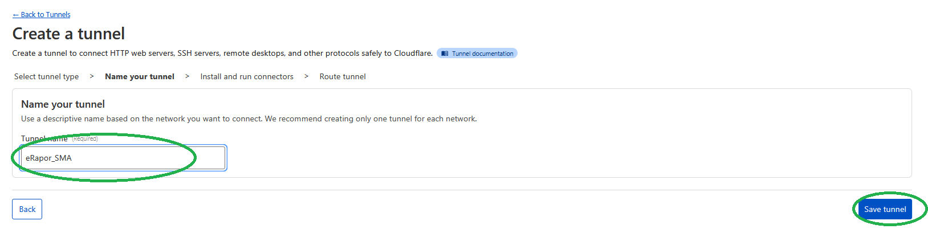Click the 'Name your tunnel' section heading
The image size is (928, 241).
[x=63, y=104]
